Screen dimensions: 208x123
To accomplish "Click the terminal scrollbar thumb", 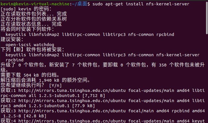I will pyautogui.click(x=207, y=18).
